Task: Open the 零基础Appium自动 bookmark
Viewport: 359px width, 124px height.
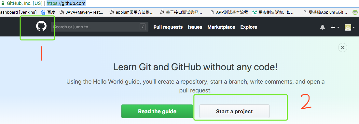Action: click(325, 12)
